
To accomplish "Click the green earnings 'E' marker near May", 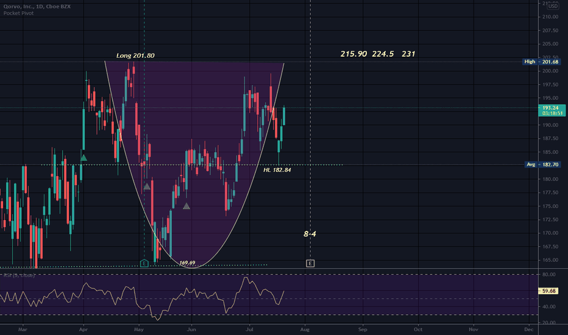I will (x=144, y=263).
